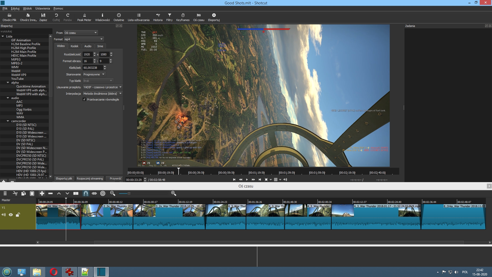Viewport: 492px width, 277px height.
Task: Click the Przywróć button
Action: click(x=115, y=179)
